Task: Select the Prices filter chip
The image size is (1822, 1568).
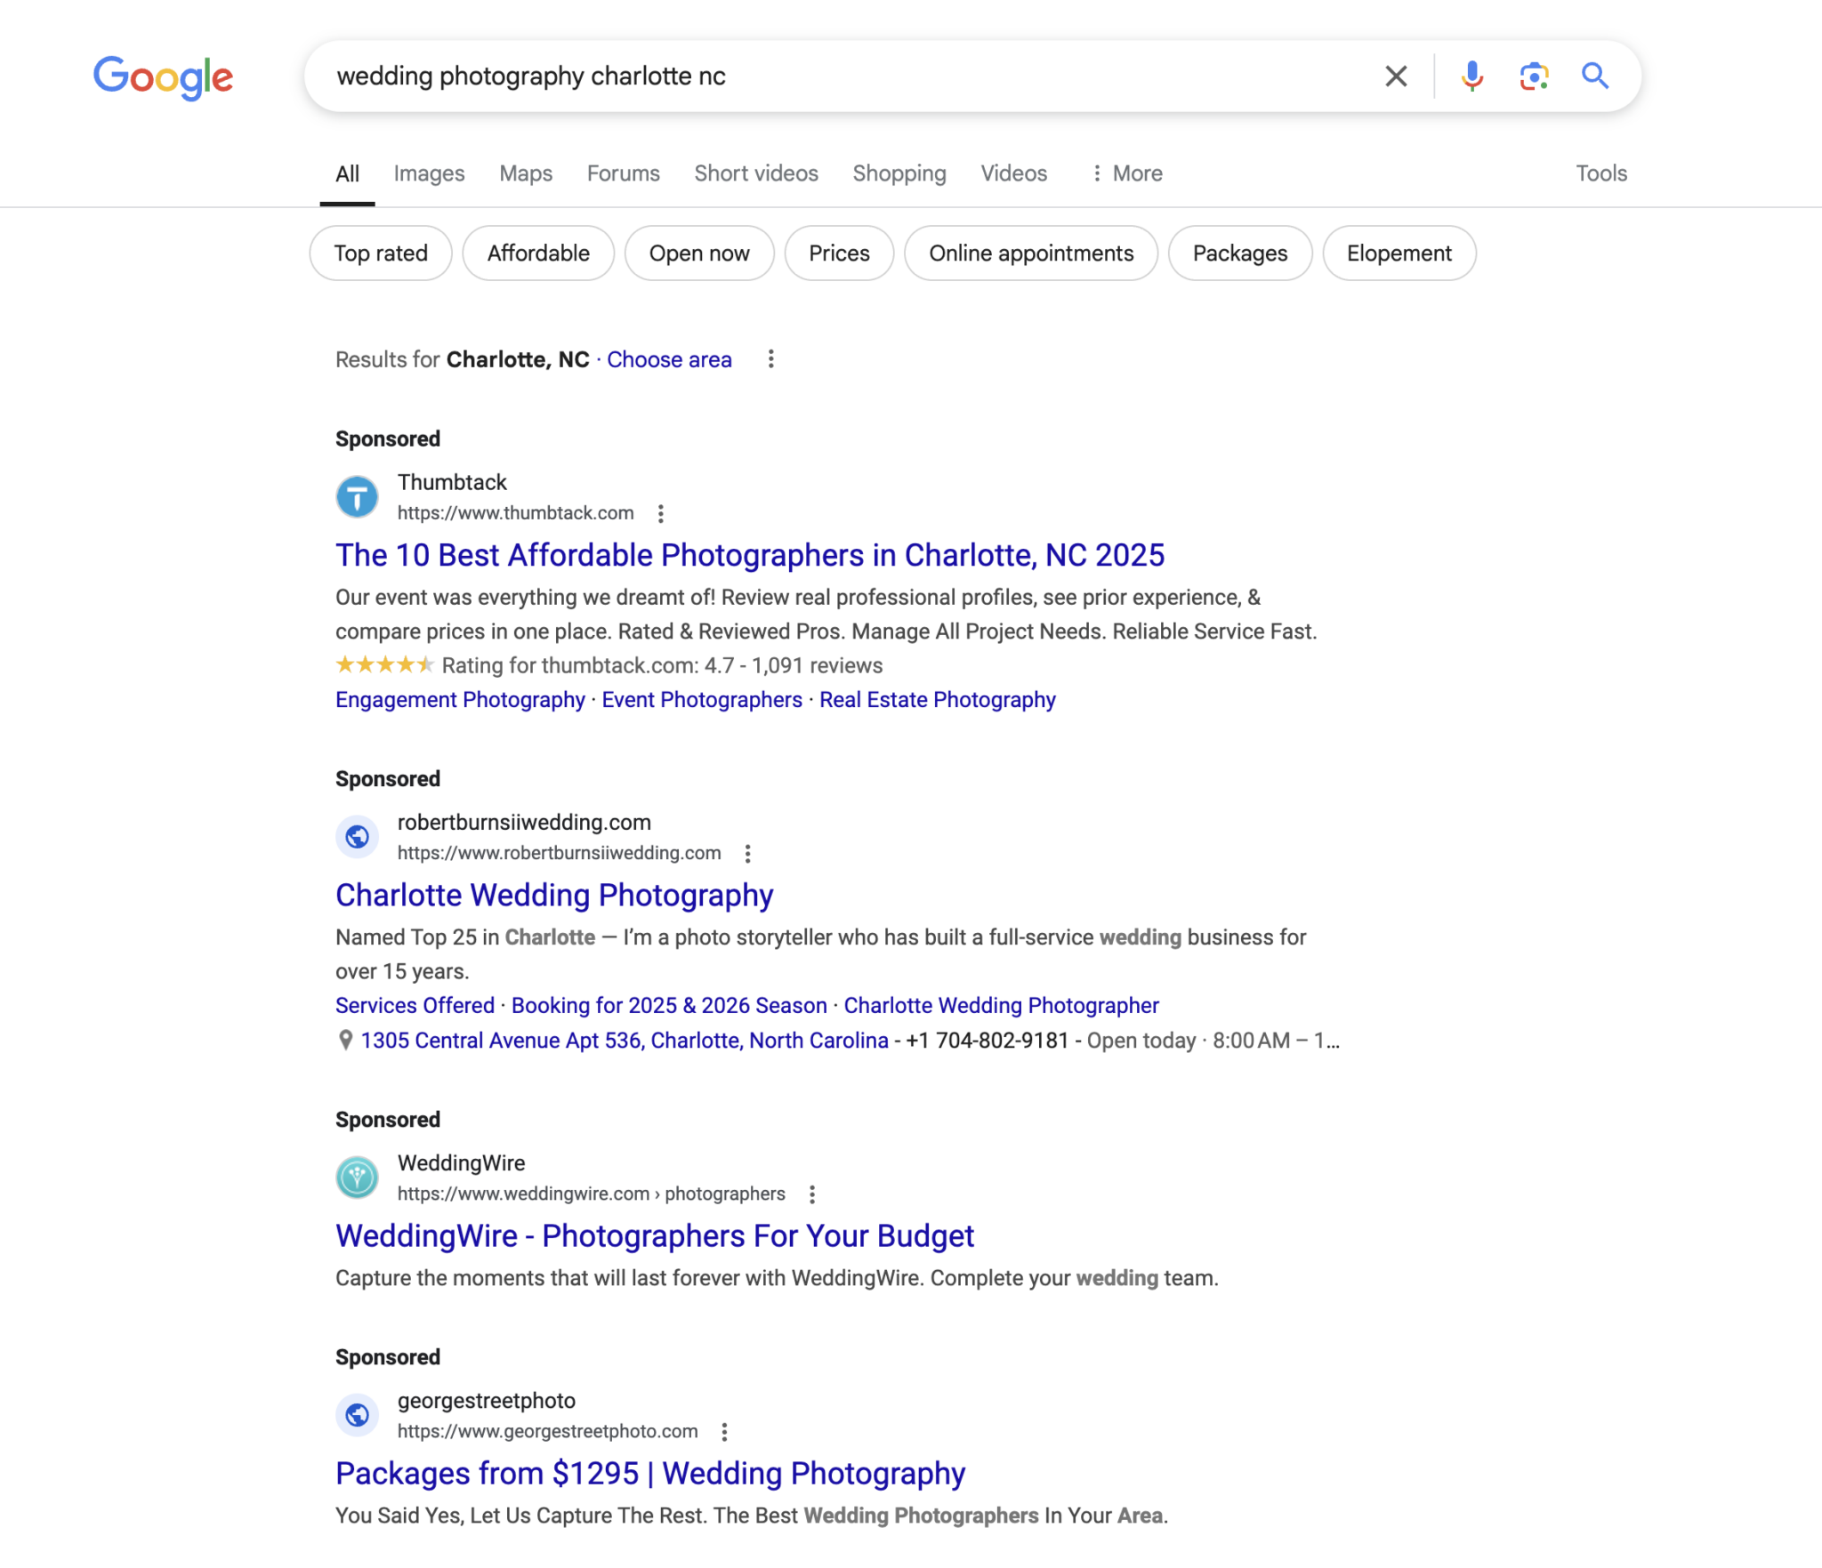Action: tap(839, 253)
